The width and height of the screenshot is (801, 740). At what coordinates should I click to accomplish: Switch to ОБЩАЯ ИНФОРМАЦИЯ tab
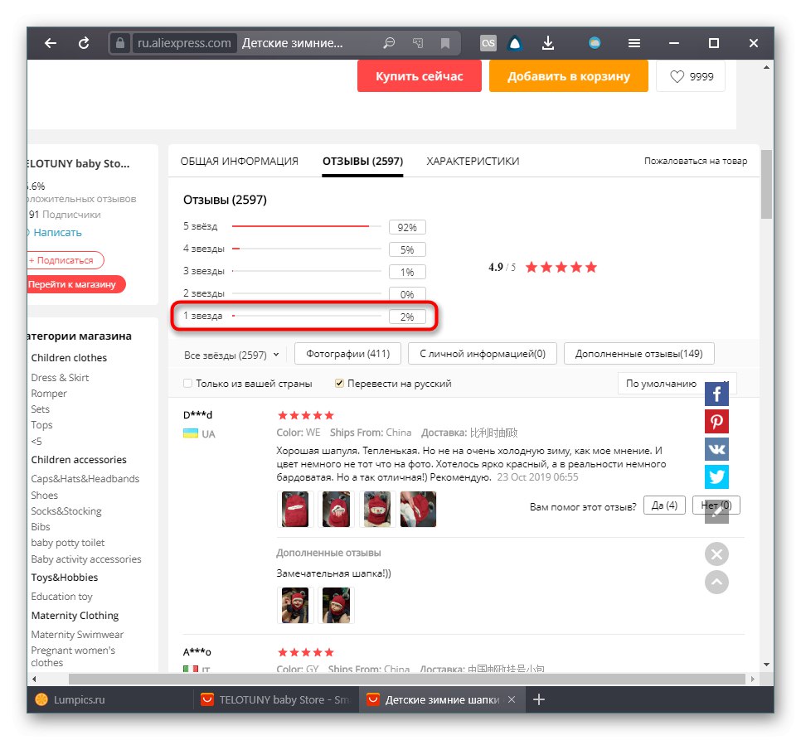239,162
